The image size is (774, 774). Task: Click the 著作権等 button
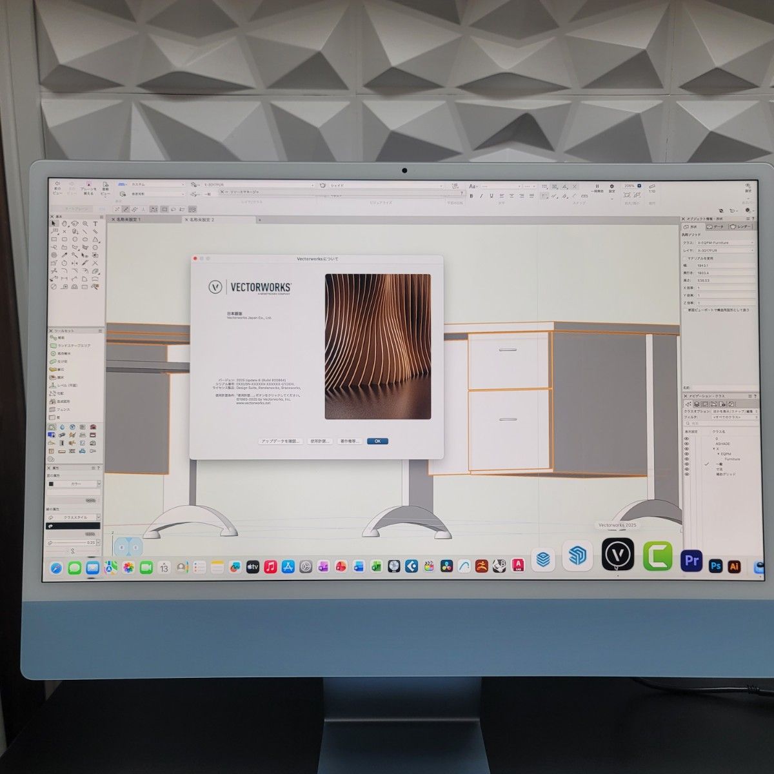350,441
